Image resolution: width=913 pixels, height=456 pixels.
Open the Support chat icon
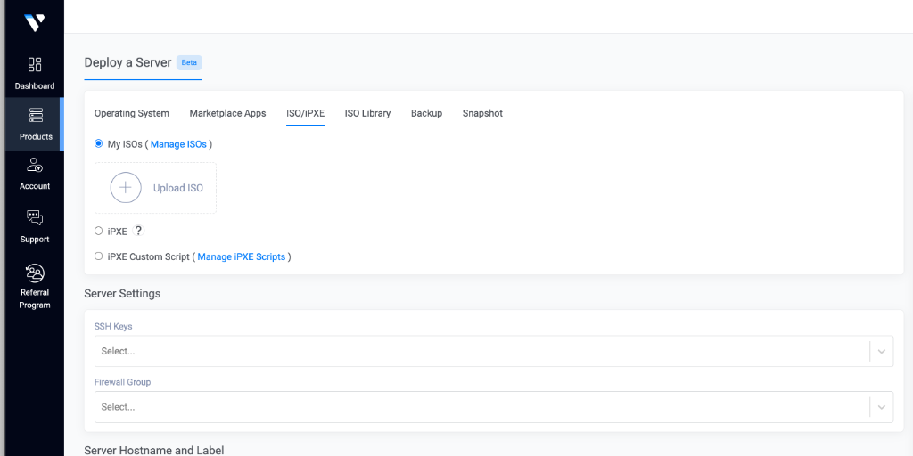click(35, 218)
